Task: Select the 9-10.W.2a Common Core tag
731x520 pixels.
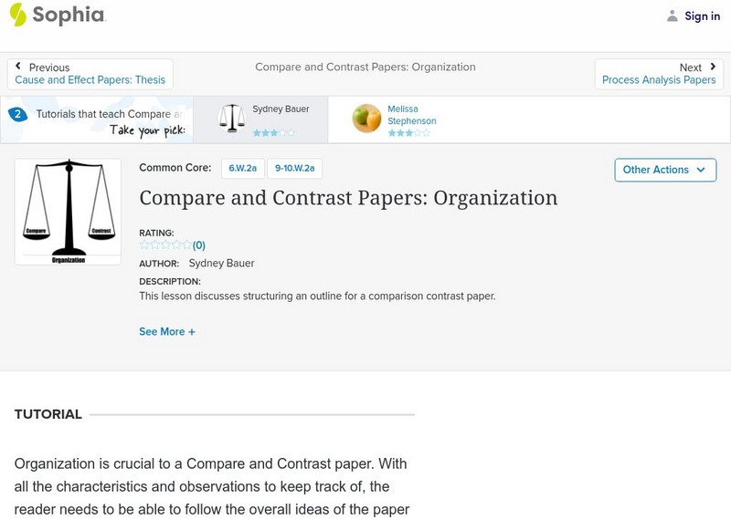Action: pyautogui.click(x=294, y=169)
